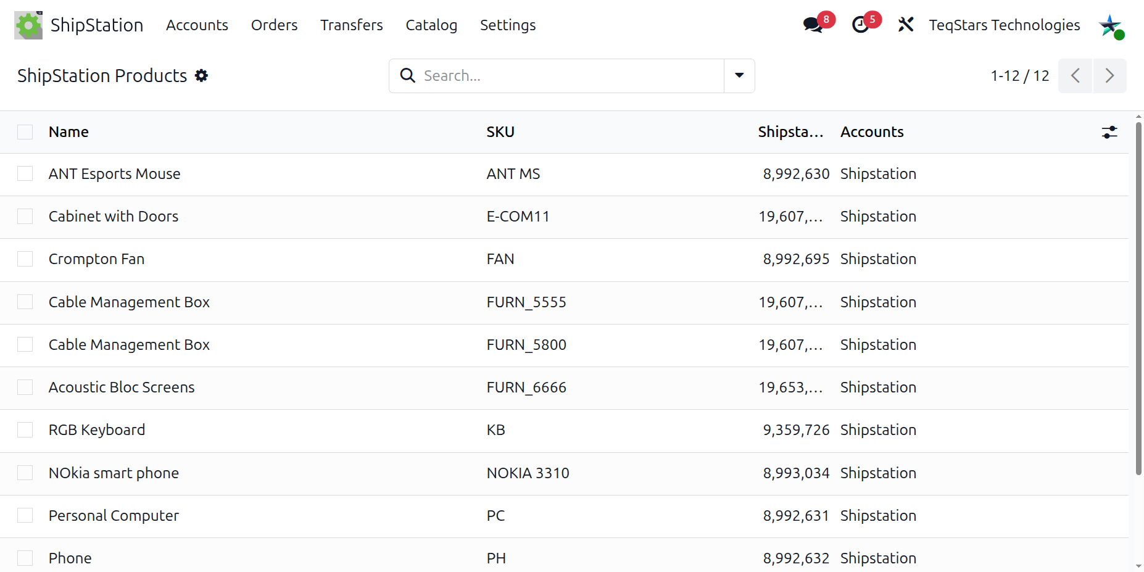
Task: Click the 19,653,... ID cell
Action: pyautogui.click(x=790, y=388)
